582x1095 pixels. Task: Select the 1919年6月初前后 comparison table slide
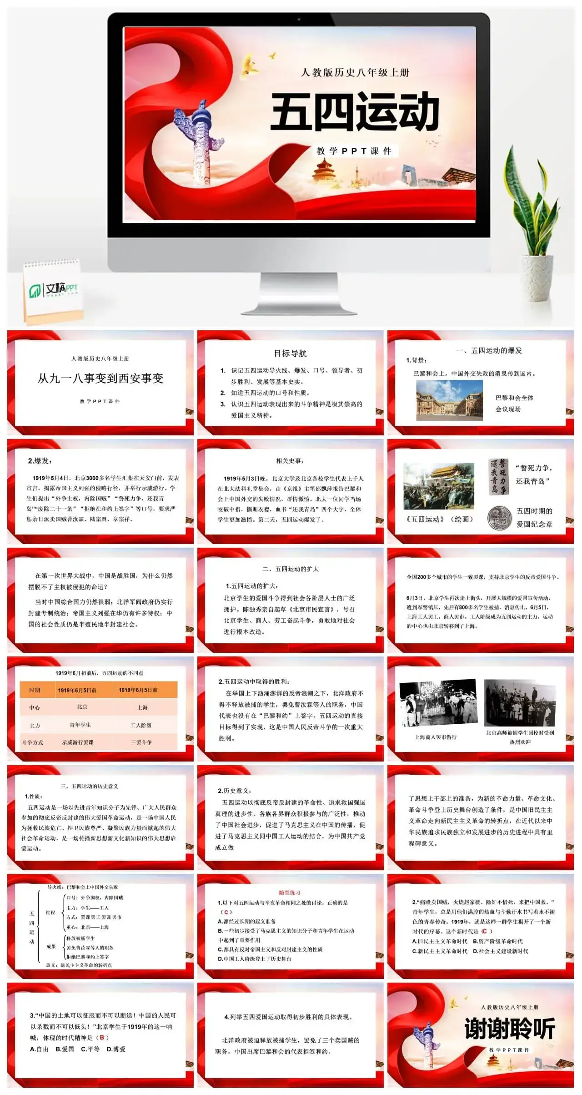(x=100, y=709)
